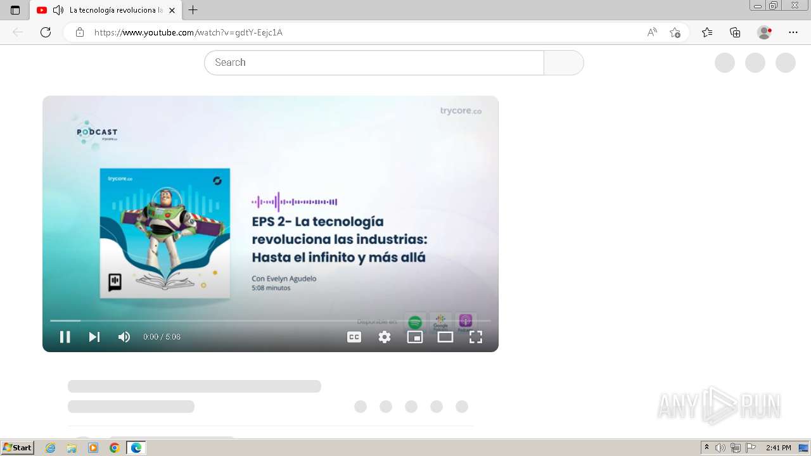811x456 pixels.
Task: Add this page to favorites
Action: (x=675, y=32)
